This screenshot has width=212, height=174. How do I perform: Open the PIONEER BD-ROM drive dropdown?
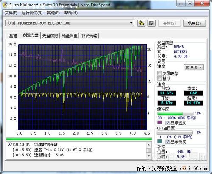(x=70, y=23)
